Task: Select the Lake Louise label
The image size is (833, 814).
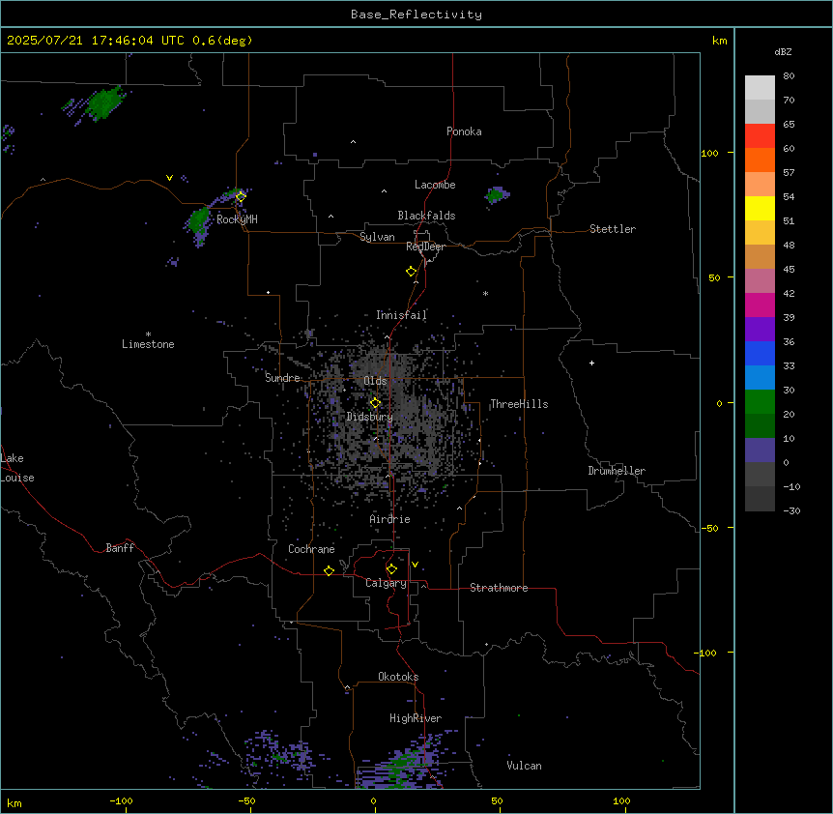Action: pyautogui.click(x=17, y=468)
